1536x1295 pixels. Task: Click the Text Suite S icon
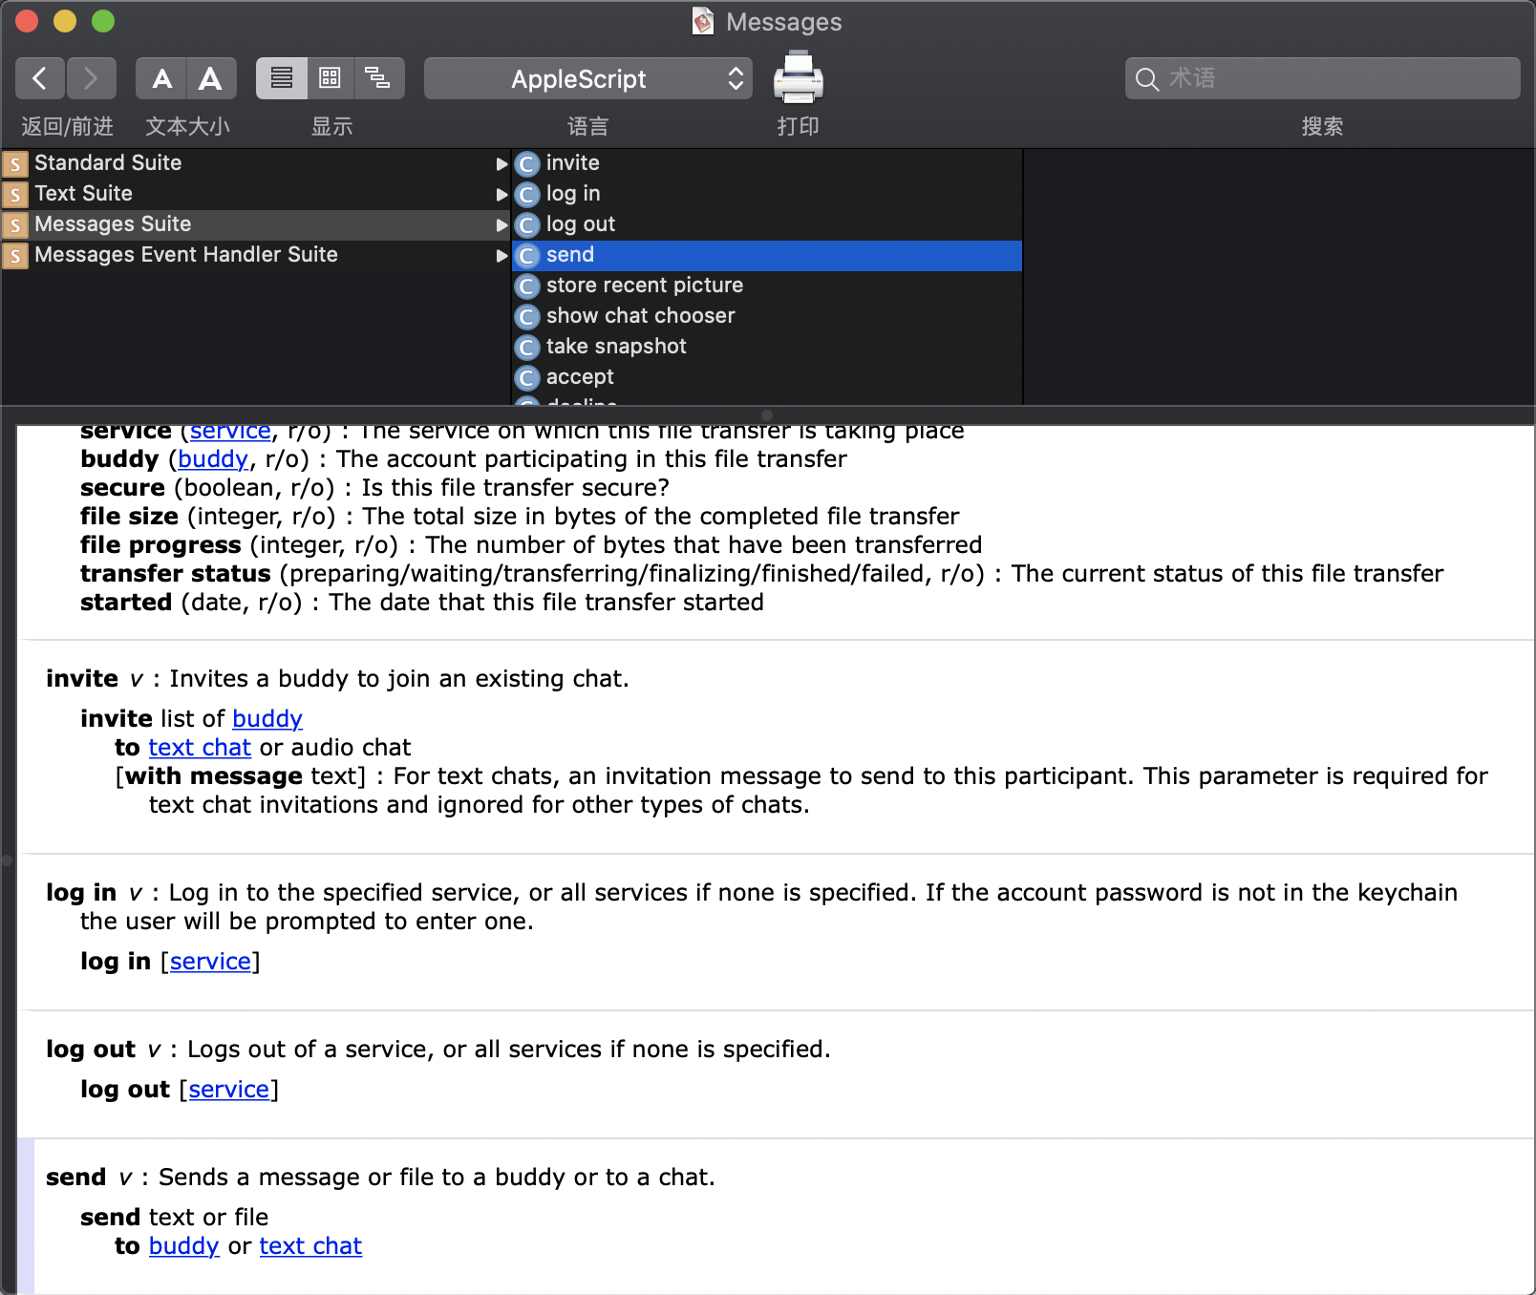point(15,195)
